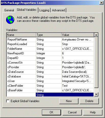Open Help for package properties
Screen dimensions: 105x118
tap(93, 112)
